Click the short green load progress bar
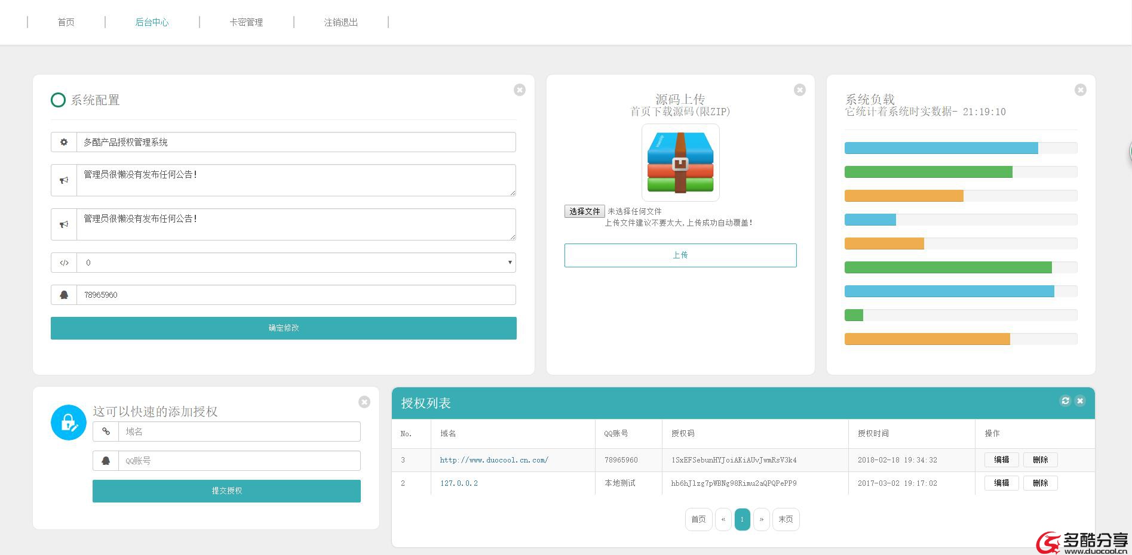Image resolution: width=1132 pixels, height=555 pixels. [x=854, y=315]
